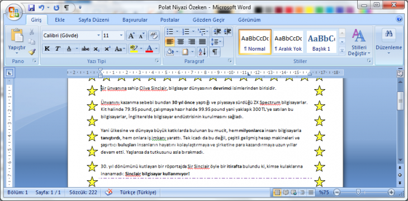Click the Sözcük: 222 word count
Screen dimensions: 408x201
tap(83, 193)
